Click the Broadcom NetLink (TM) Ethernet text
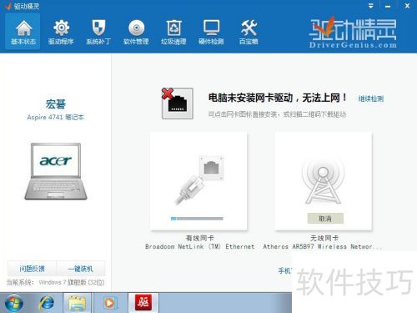The image size is (417, 313). pyautogui.click(x=199, y=246)
